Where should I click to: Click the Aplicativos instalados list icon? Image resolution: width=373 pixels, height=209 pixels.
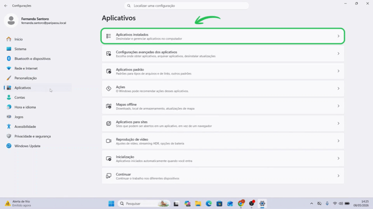(x=109, y=36)
